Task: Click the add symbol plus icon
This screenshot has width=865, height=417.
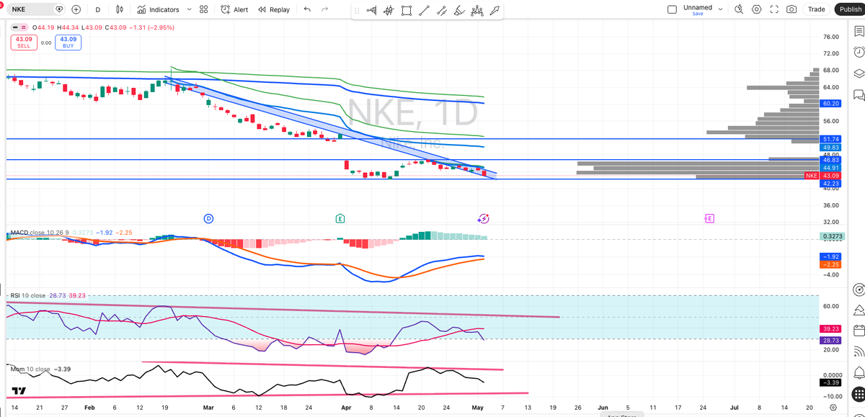Action: point(76,9)
